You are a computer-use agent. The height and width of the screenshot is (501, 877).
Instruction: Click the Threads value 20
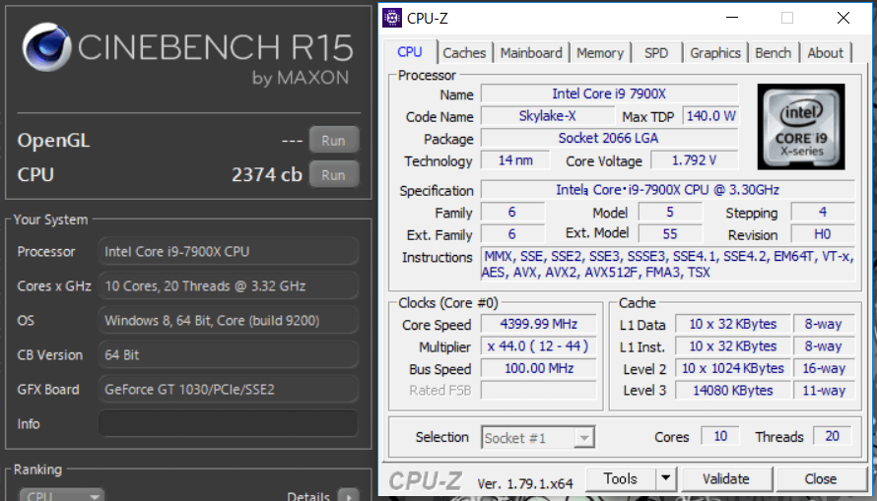[832, 436]
